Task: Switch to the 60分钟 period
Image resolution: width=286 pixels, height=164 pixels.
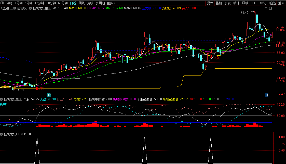Action: 63,3
